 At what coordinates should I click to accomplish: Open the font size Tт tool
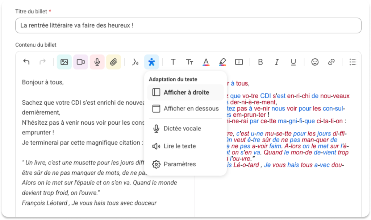[x=189, y=62]
